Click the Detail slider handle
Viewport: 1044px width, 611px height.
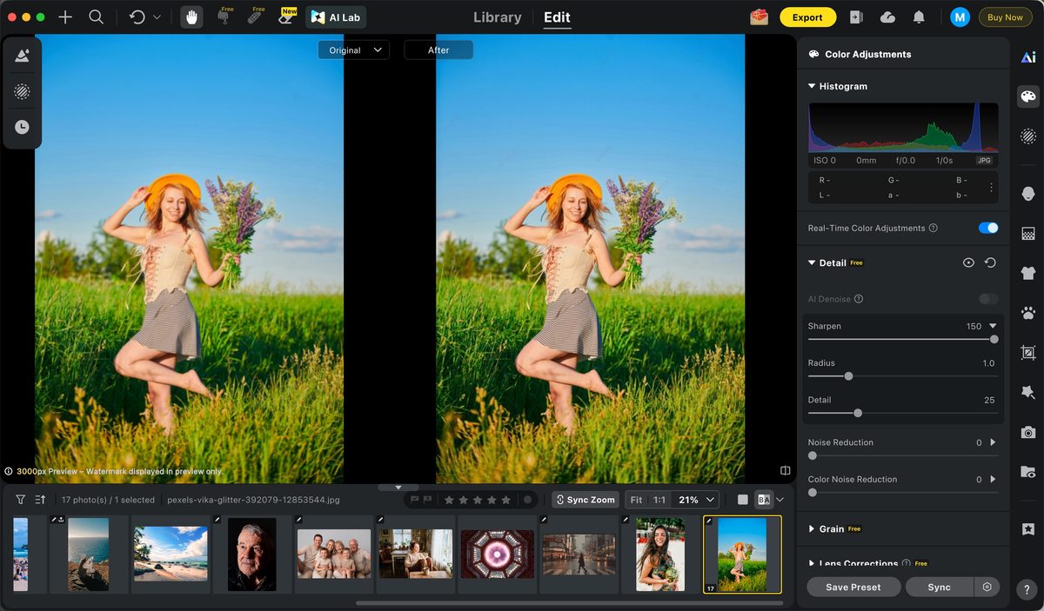pos(858,413)
